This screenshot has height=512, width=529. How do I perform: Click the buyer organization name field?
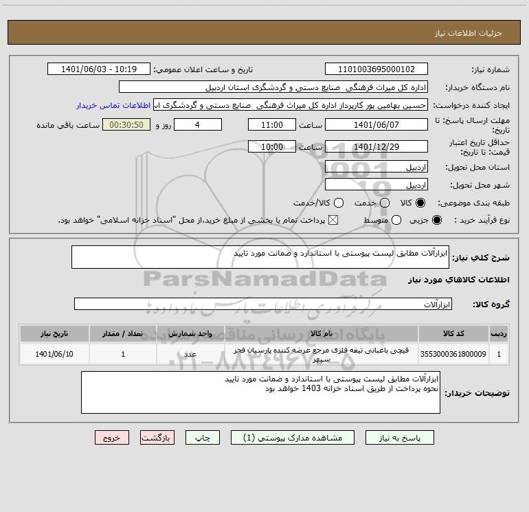click(273, 87)
